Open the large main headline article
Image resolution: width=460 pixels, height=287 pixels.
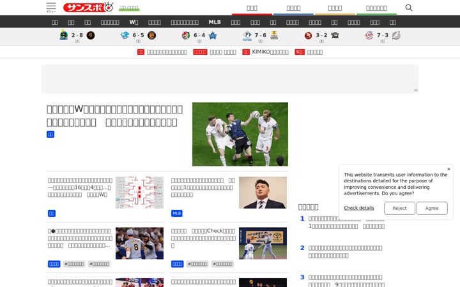[x=115, y=115]
